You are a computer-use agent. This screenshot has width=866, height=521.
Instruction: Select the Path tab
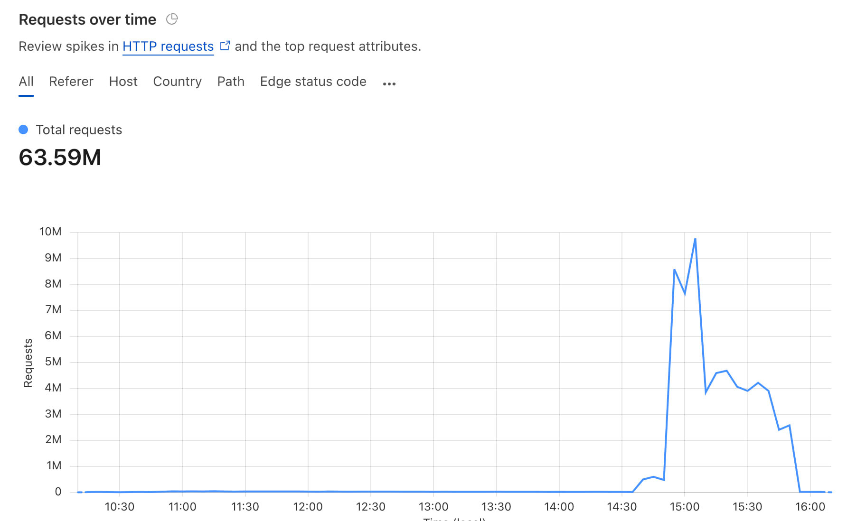(231, 82)
